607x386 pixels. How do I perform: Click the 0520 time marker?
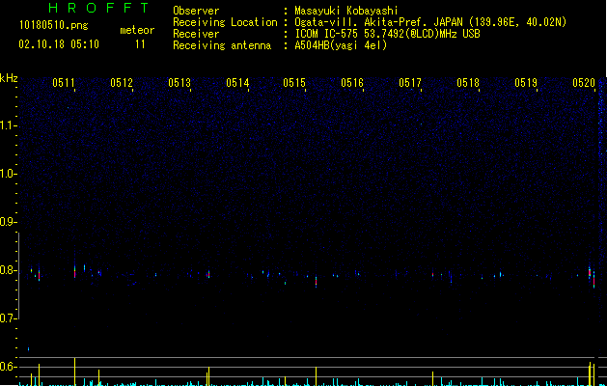pos(584,83)
